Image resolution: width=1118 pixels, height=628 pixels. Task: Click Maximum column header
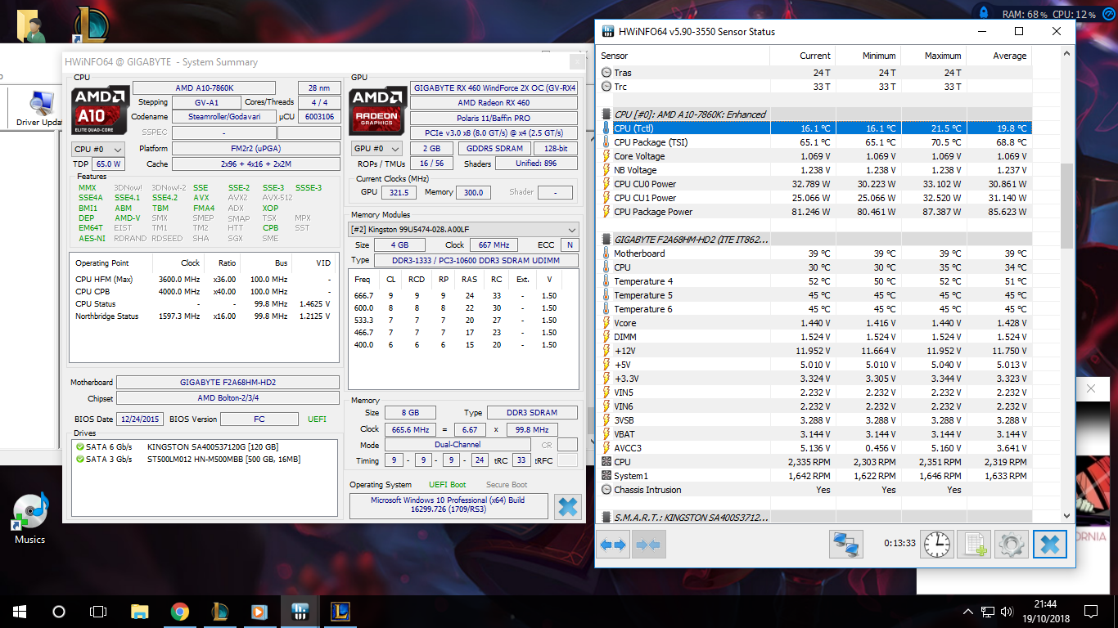point(933,56)
